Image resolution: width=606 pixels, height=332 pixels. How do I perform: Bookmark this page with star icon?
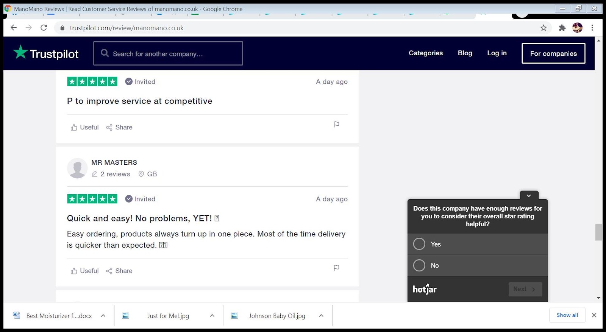click(x=544, y=28)
